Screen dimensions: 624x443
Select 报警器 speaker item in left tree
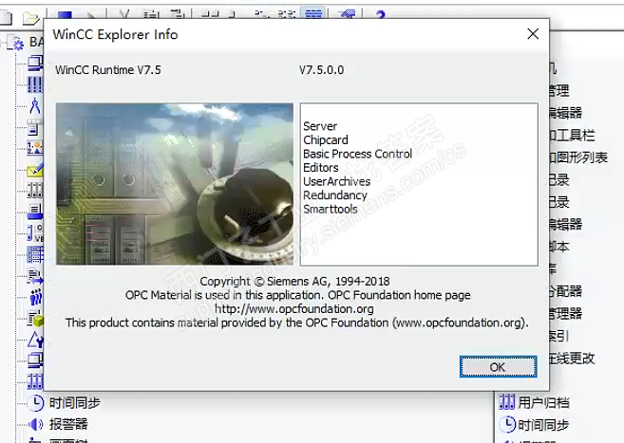point(58,424)
